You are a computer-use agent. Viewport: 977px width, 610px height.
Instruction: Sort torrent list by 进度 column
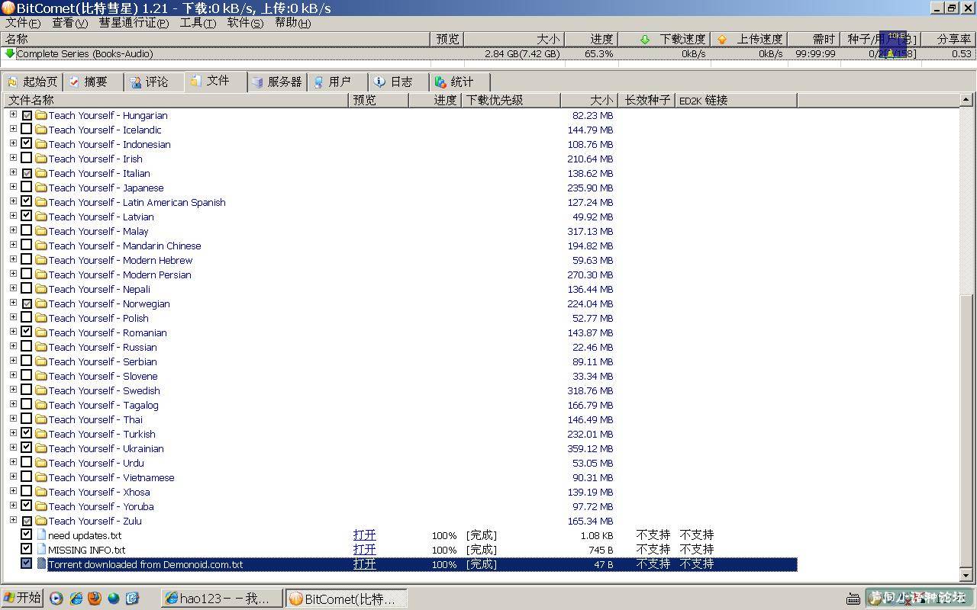[590, 39]
